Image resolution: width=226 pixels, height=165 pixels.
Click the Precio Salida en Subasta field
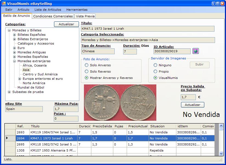[188, 97]
